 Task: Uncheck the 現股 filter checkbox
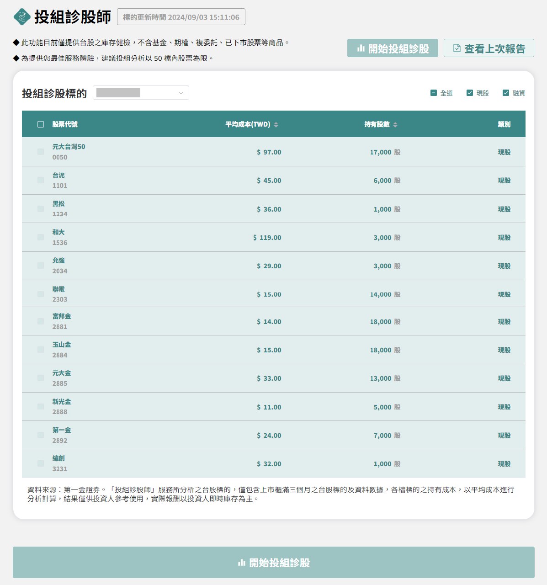coord(470,93)
